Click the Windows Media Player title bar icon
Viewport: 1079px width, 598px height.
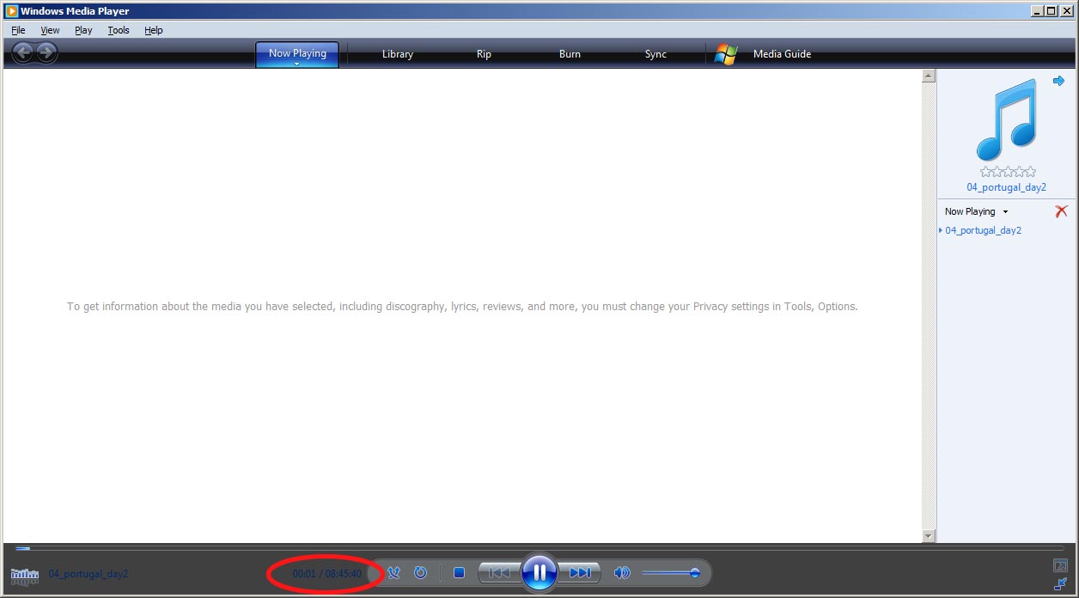point(12,11)
